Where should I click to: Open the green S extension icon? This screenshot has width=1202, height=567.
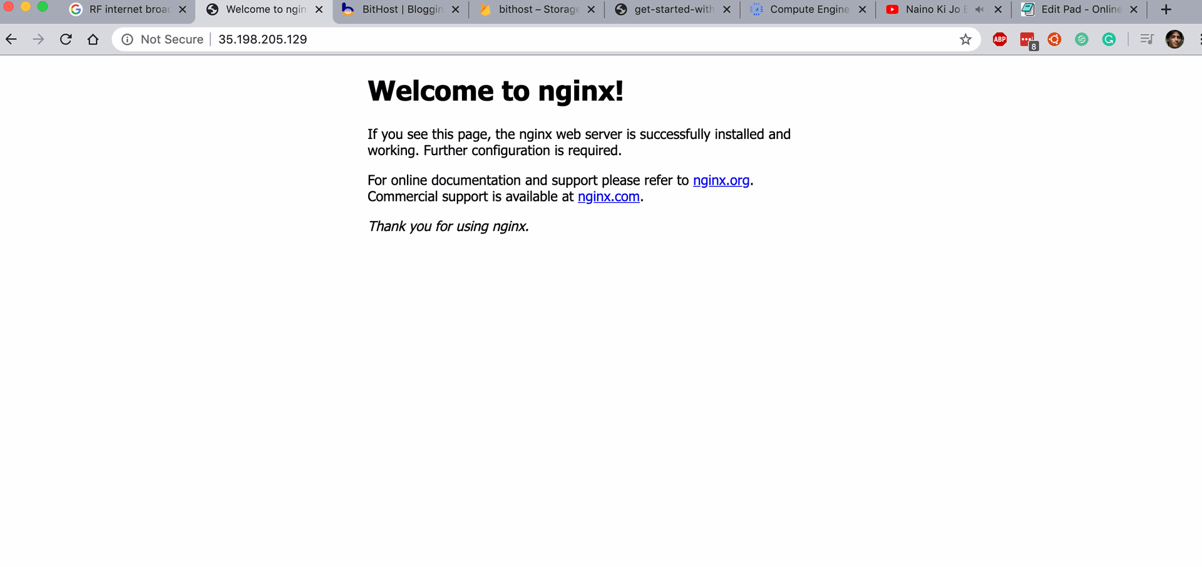(x=1081, y=39)
